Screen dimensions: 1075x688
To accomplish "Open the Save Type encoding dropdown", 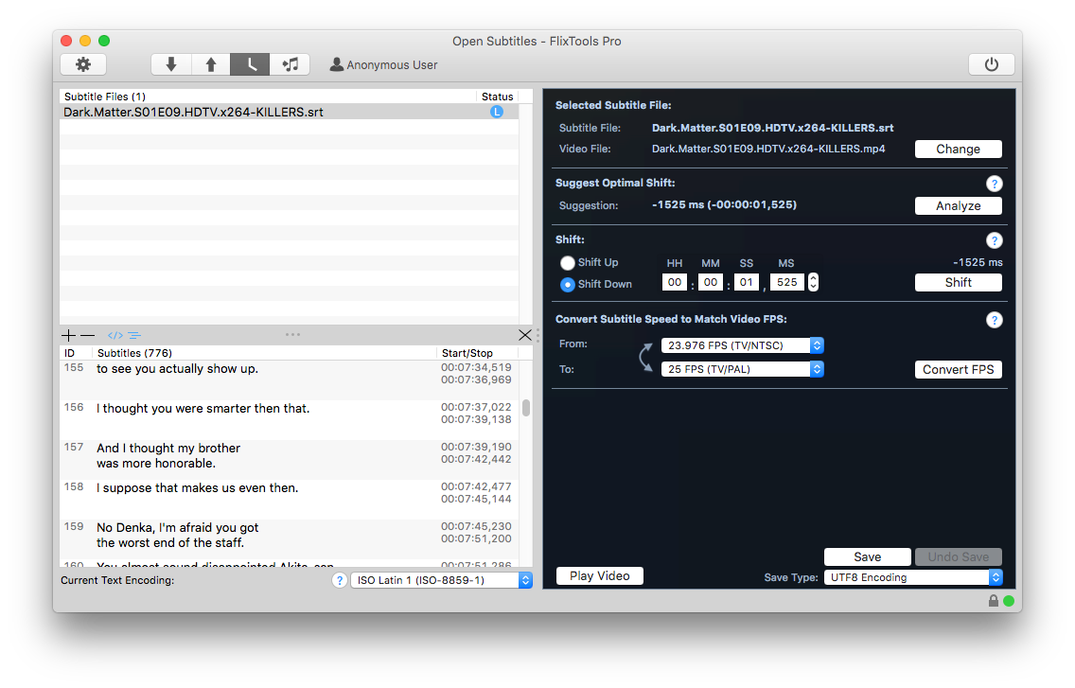I will coord(913,577).
